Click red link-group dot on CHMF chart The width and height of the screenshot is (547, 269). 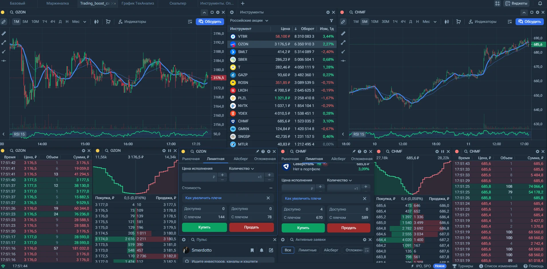pyautogui.click(x=342, y=12)
